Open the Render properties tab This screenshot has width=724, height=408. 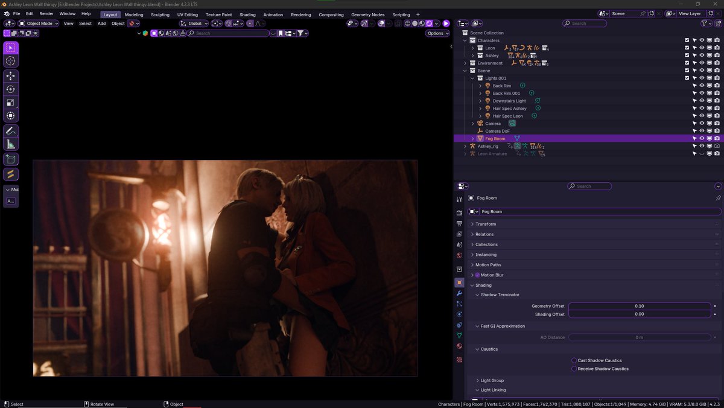[459, 212]
